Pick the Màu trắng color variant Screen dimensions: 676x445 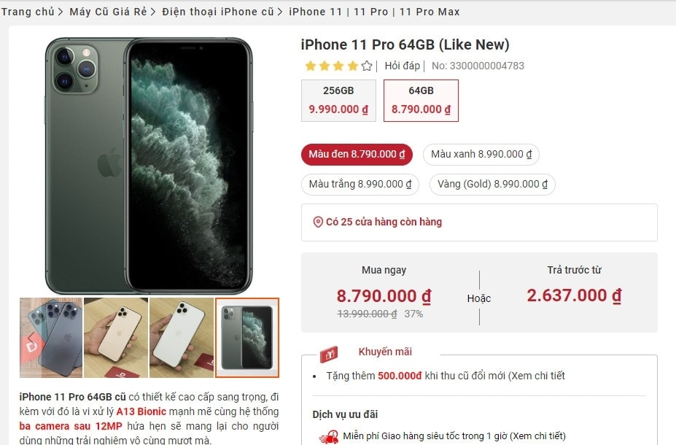(360, 184)
